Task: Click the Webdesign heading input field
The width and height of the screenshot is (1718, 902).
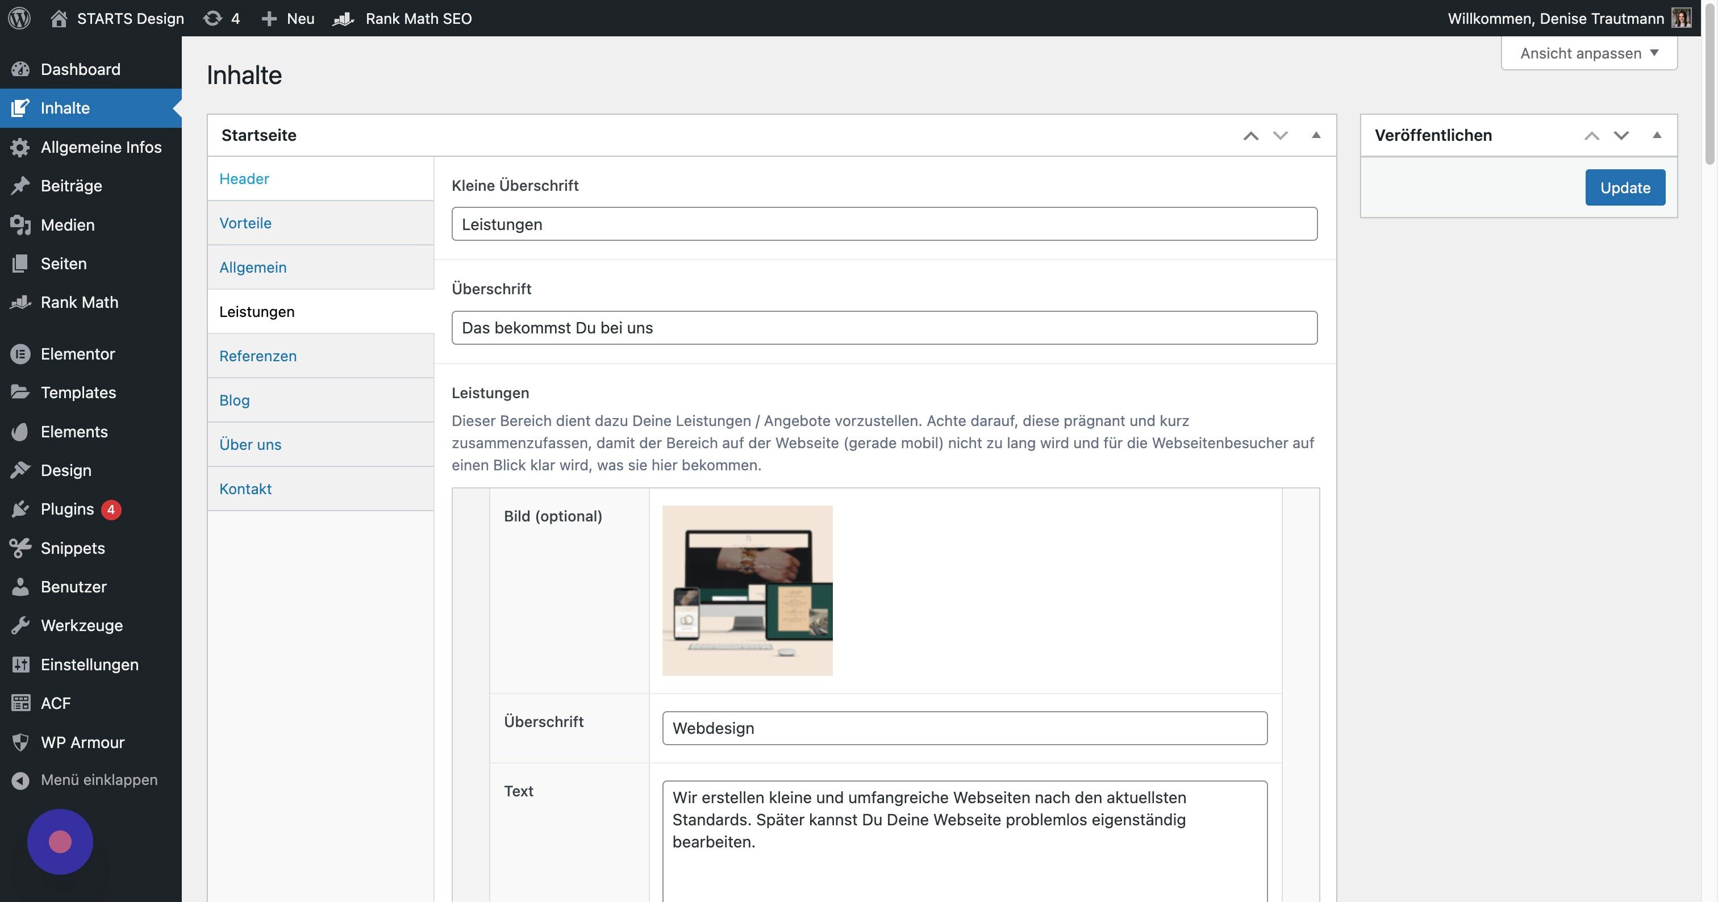Action: point(964,728)
